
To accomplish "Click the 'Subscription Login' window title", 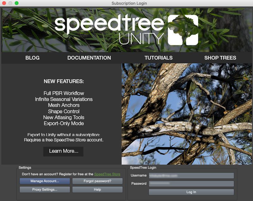I will click(129, 3).
